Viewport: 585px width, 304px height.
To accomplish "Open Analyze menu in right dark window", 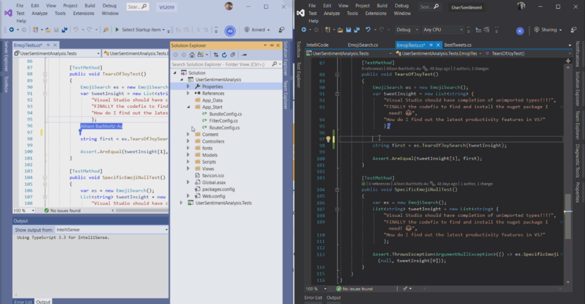I will (x=332, y=14).
